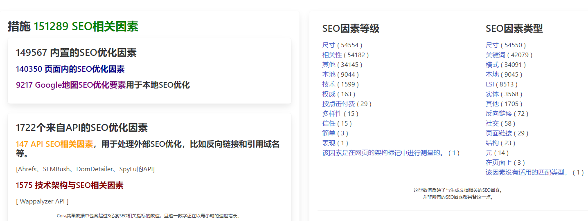Open the 页面链接 factor type link
Image resolution: width=588 pixels, height=221 pixels.
point(499,133)
